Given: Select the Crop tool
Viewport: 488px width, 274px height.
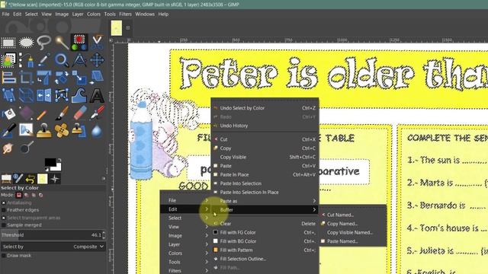Looking at the screenshot, I should 26,78.
